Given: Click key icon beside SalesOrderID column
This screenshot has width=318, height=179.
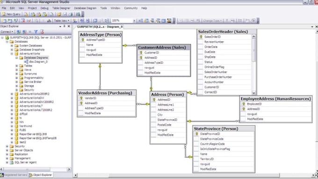Looking at the screenshot, I should click(201, 37).
